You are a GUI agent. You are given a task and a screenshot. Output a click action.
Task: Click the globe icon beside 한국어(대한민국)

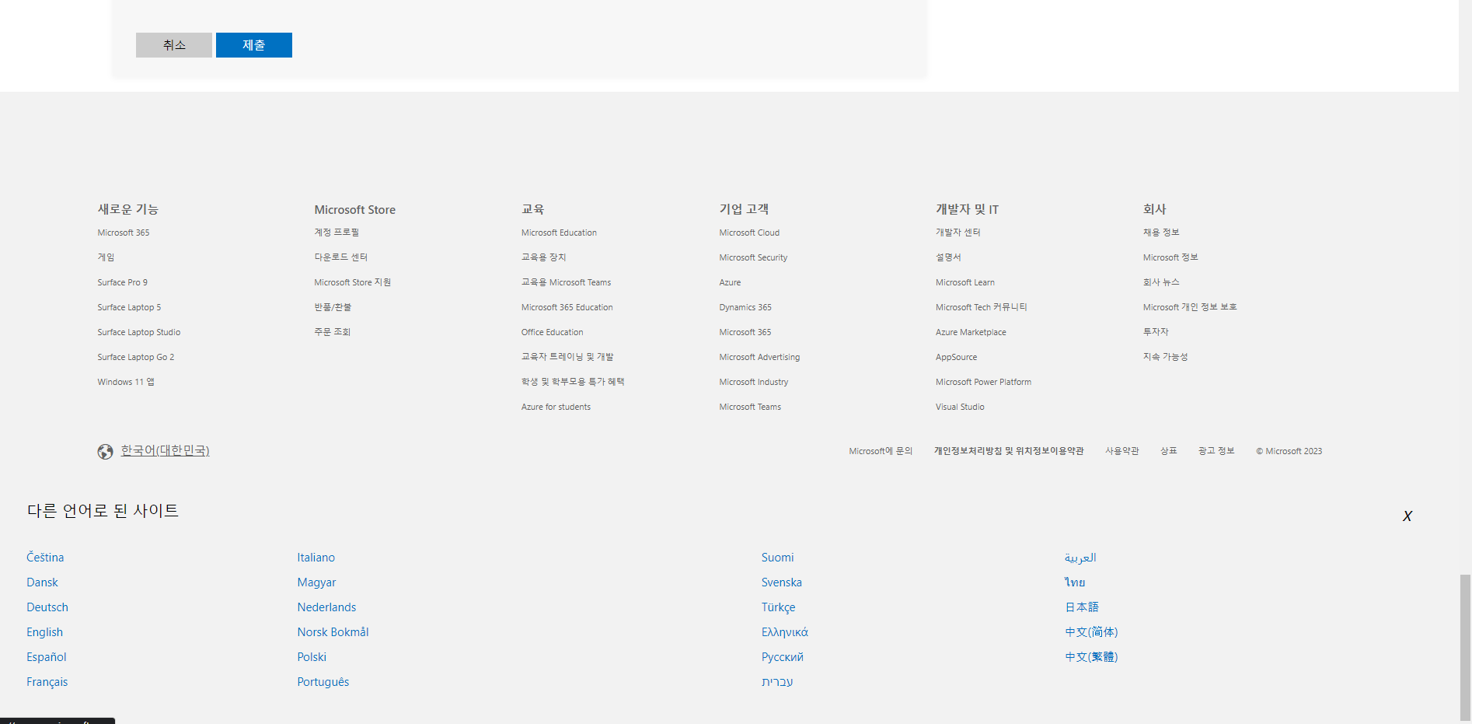coord(105,452)
